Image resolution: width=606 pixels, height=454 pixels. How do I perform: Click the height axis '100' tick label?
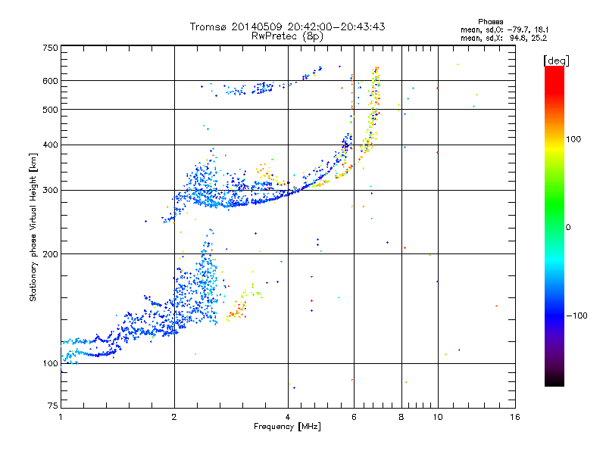tap(50, 364)
